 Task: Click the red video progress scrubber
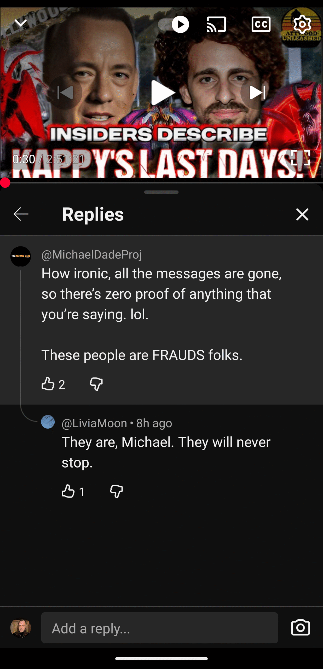(5, 183)
